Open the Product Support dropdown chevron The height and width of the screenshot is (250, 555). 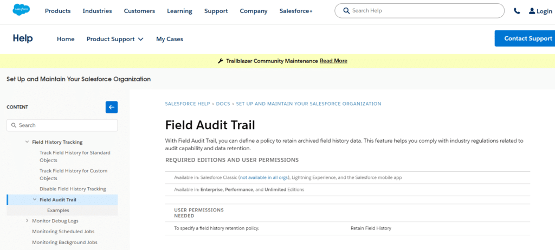pyautogui.click(x=140, y=39)
